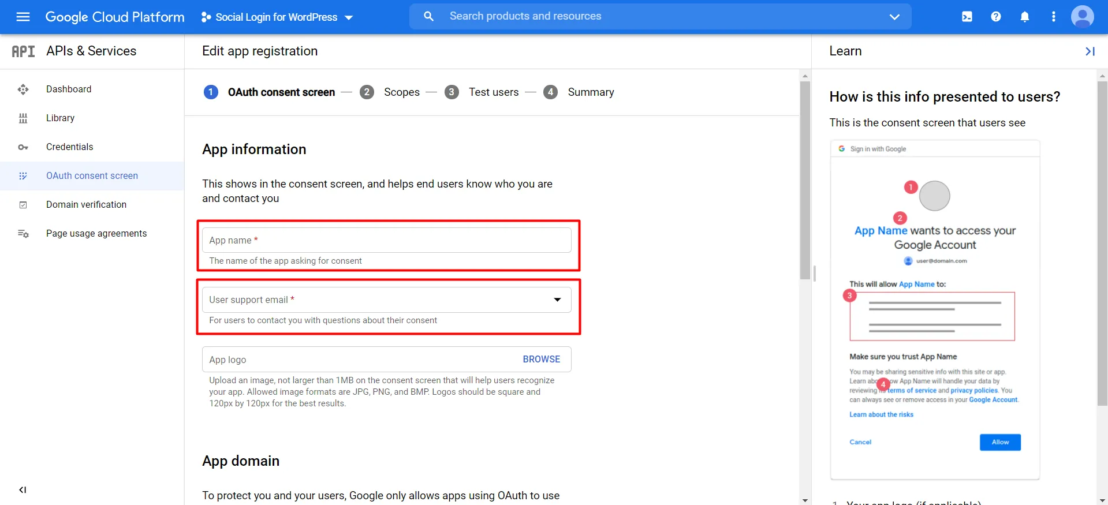
Task: Select step 3 Test users
Action: click(482, 92)
